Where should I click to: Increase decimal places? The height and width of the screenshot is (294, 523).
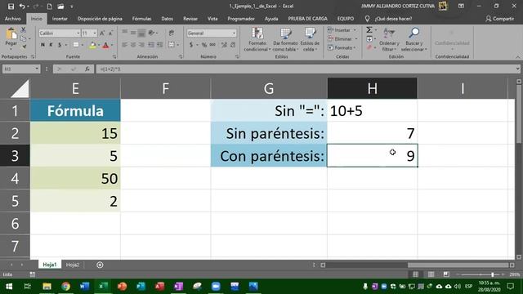224,45
